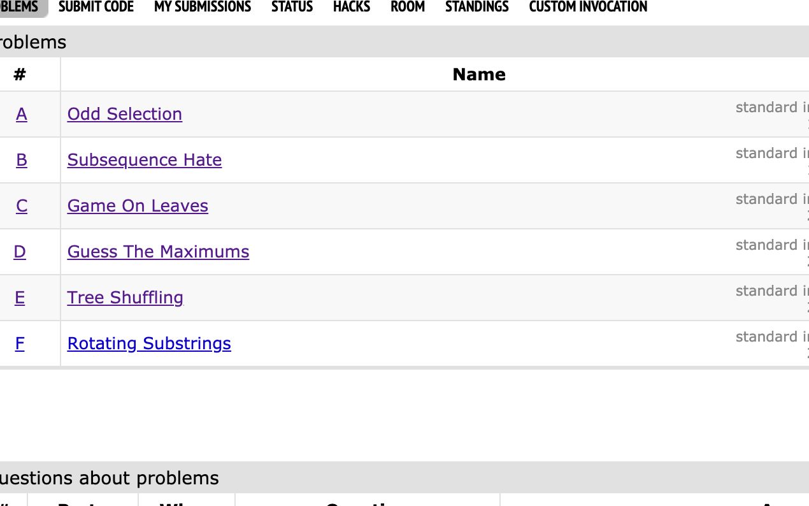Open problem 'Odd Selection'
The image size is (809, 506).
(x=124, y=114)
